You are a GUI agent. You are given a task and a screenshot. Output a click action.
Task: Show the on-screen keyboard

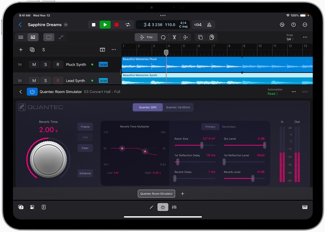[x=305, y=207]
